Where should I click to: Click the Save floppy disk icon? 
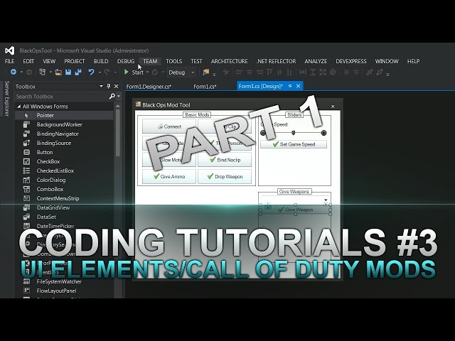68,72
